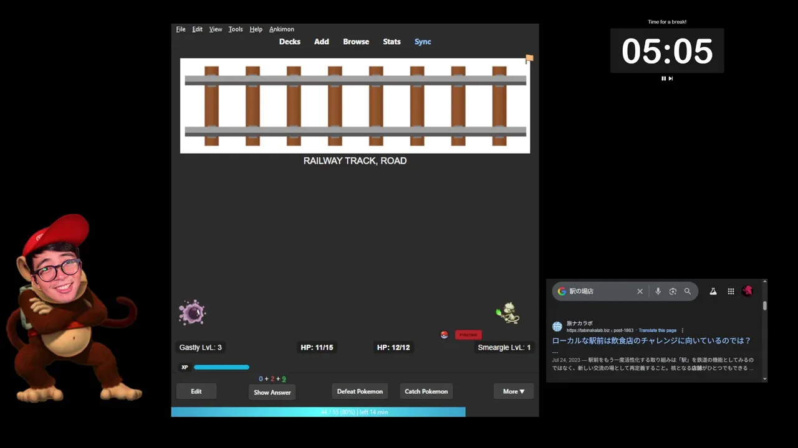Skip the break timer forward
798x448 pixels.
[x=671, y=78]
